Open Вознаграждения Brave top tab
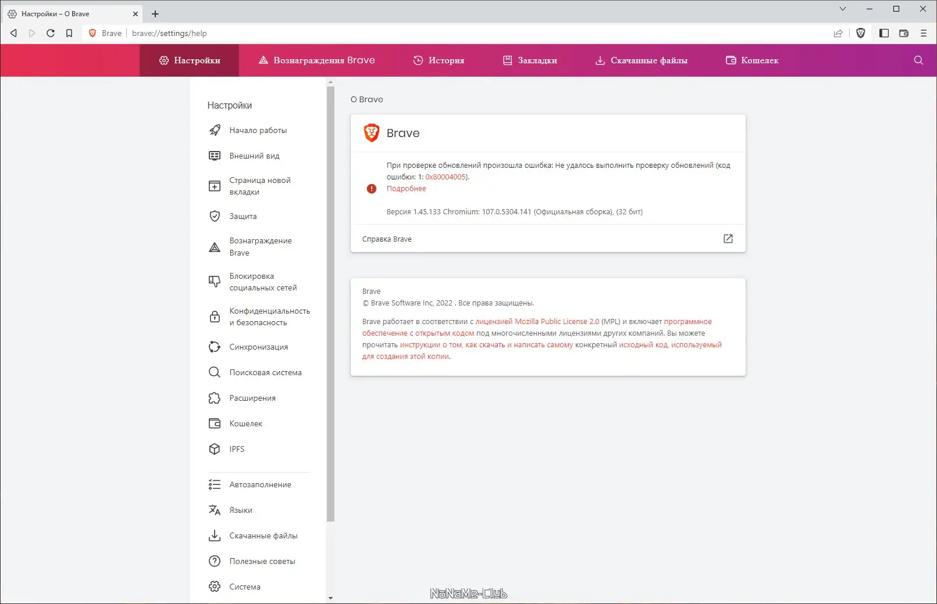937x604 pixels. [317, 60]
